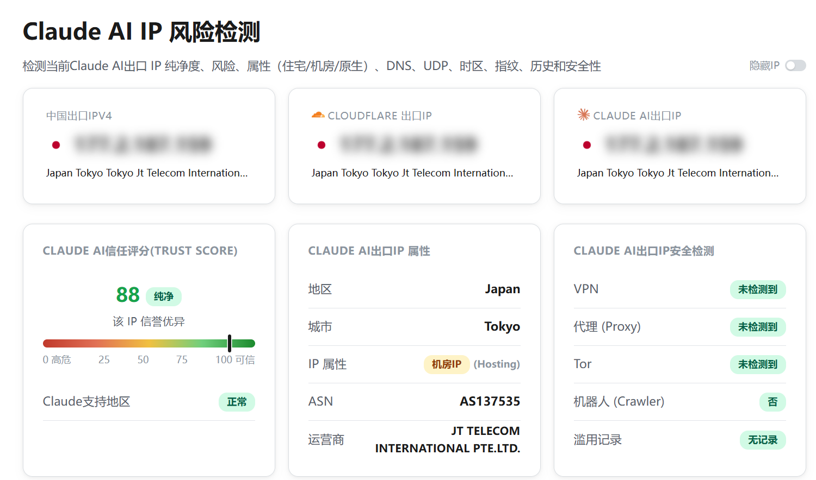816x480 pixels.
Task: Click the blurred IP in 中国出口IPV4 card
Action: pyautogui.click(x=143, y=144)
